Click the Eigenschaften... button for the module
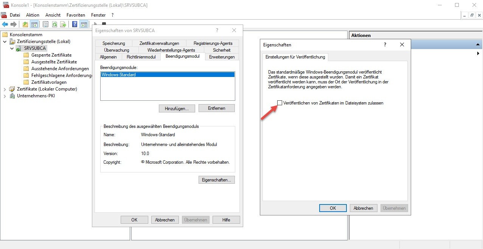This screenshot has height=249, width=483. click(x=216, y=180)
